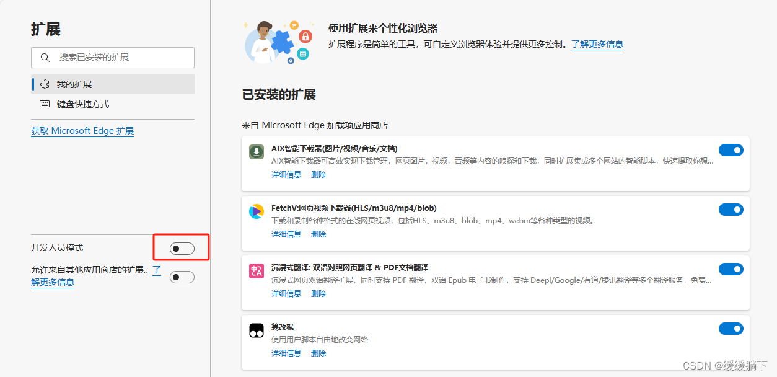Turn off 沉浸式翻译 extension

731,269
